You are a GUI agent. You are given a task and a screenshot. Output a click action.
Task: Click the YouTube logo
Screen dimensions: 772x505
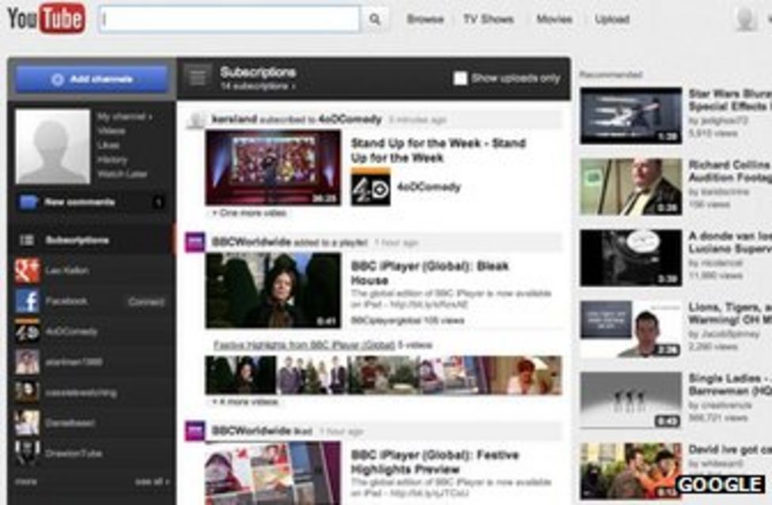click(46, 19)
